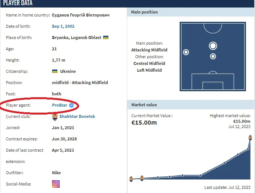
Task: Click the Market value section header
Action: 144,105
